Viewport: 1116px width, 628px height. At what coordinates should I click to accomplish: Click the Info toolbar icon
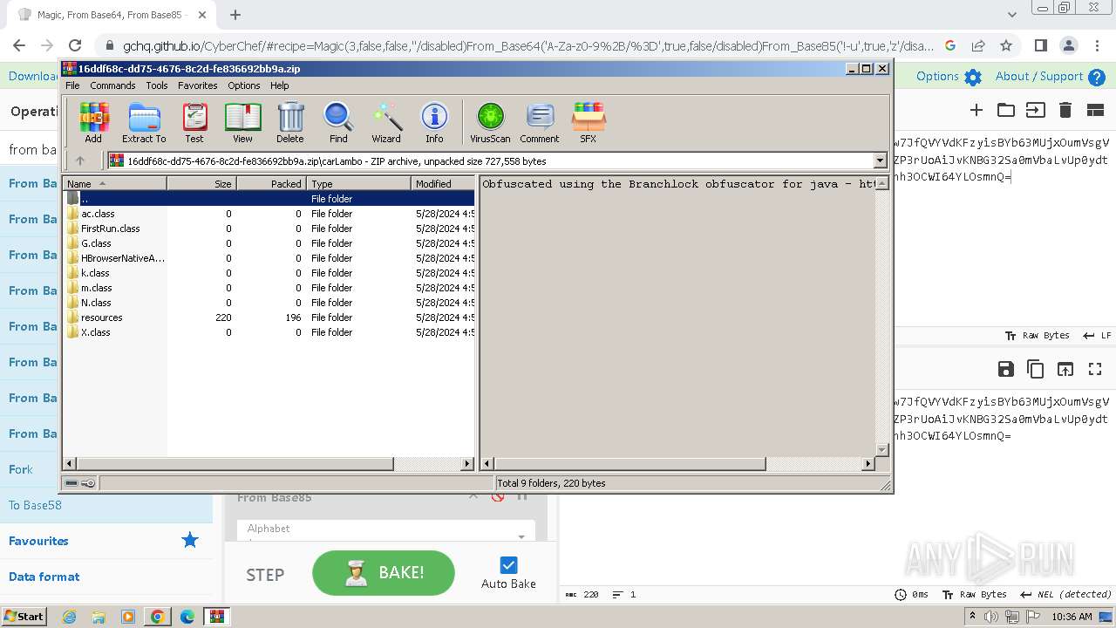434,122
